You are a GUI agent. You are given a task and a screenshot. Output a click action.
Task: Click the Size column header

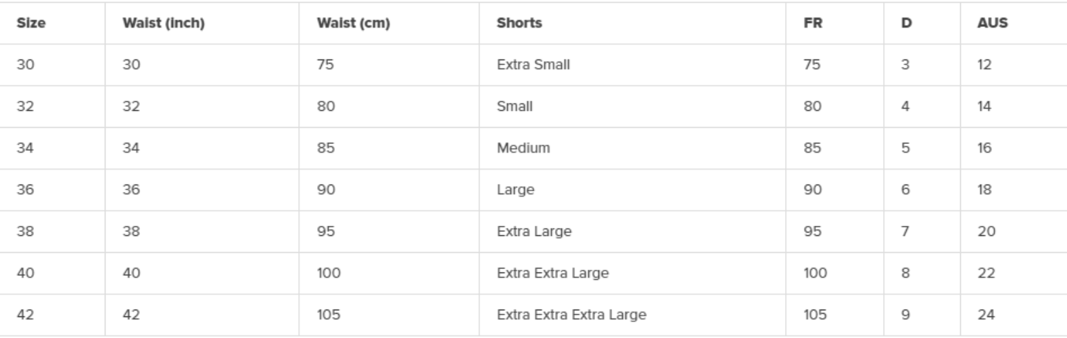tap(31, 23)
